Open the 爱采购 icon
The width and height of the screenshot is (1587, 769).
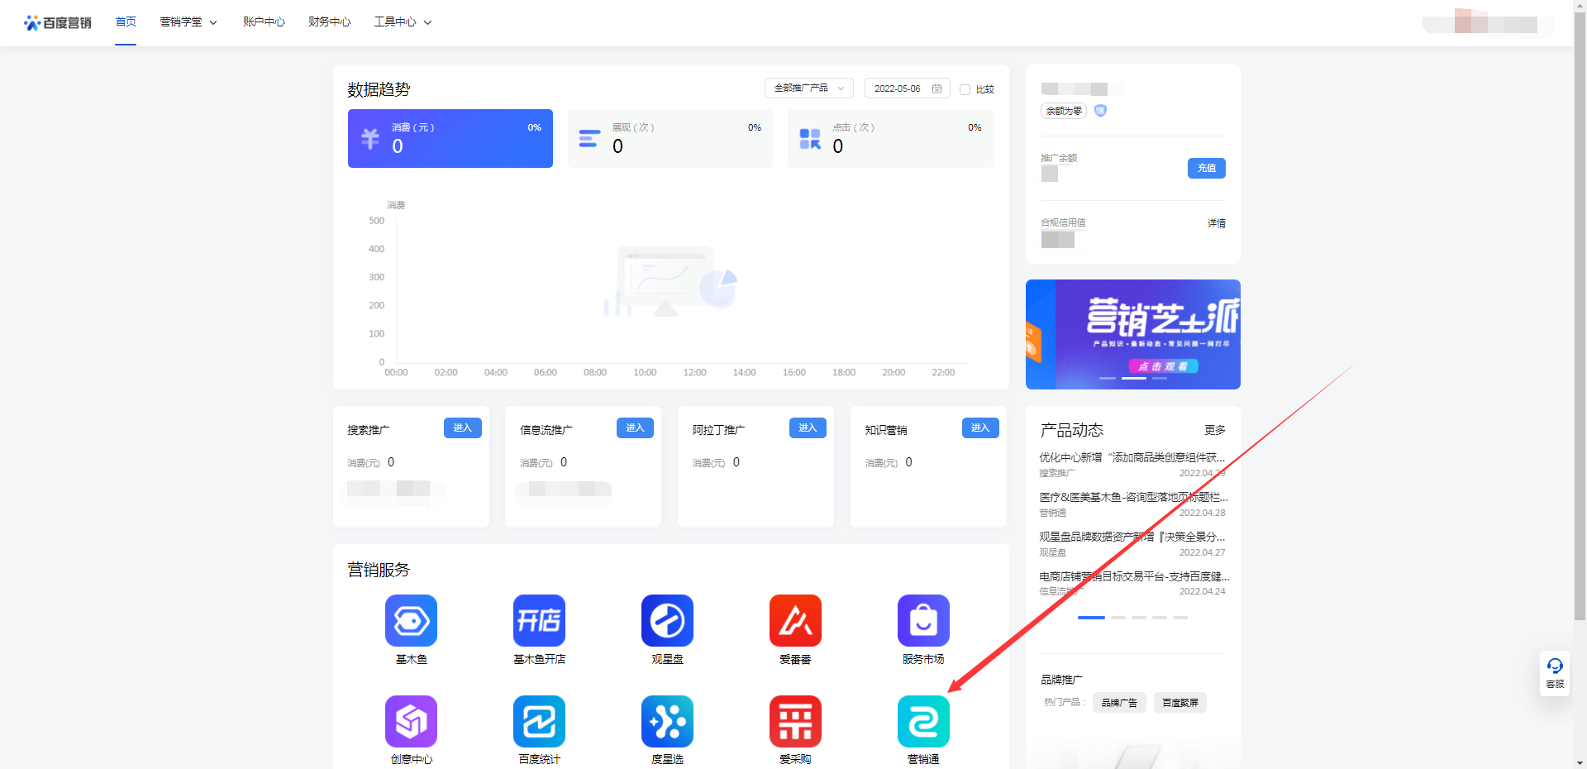tap(795, 721)
